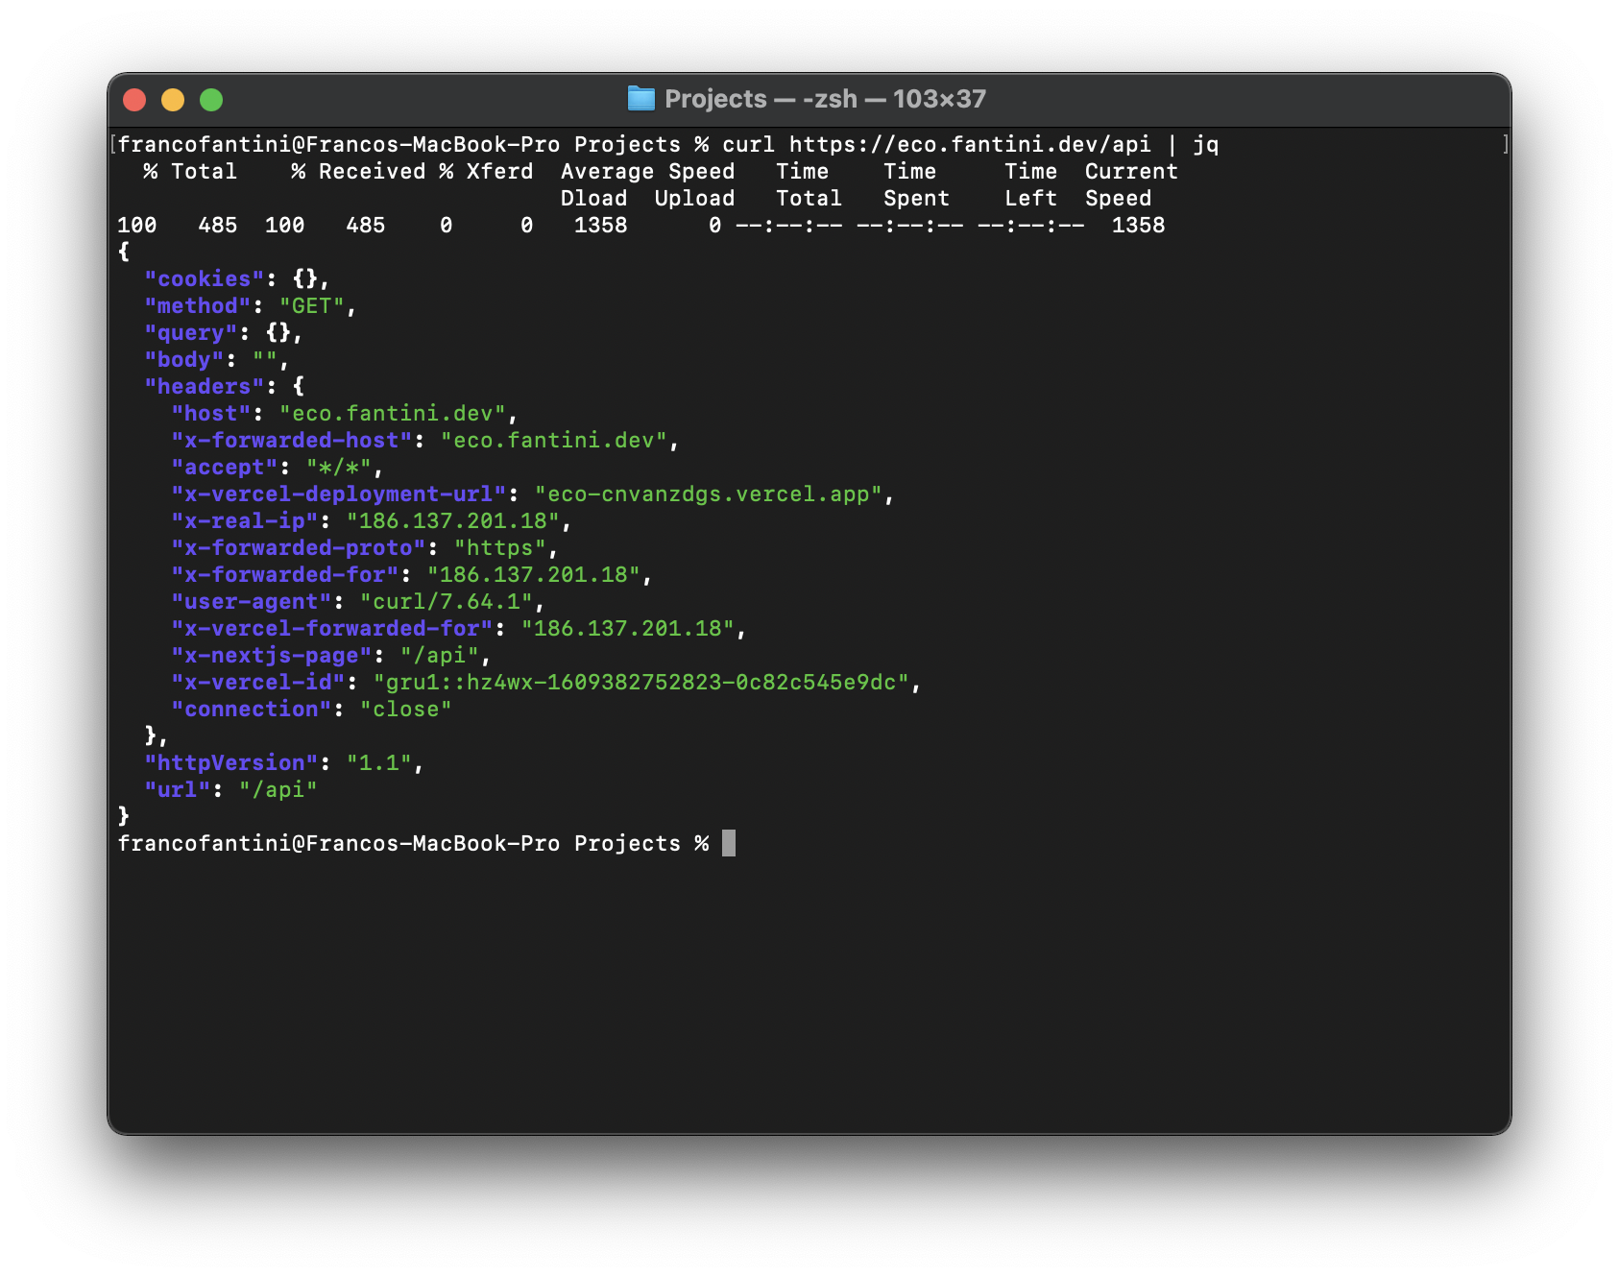Click the "headers" JSON key
The height and width of the screenshot is (1277, 1619).
[x=204, y=386]
